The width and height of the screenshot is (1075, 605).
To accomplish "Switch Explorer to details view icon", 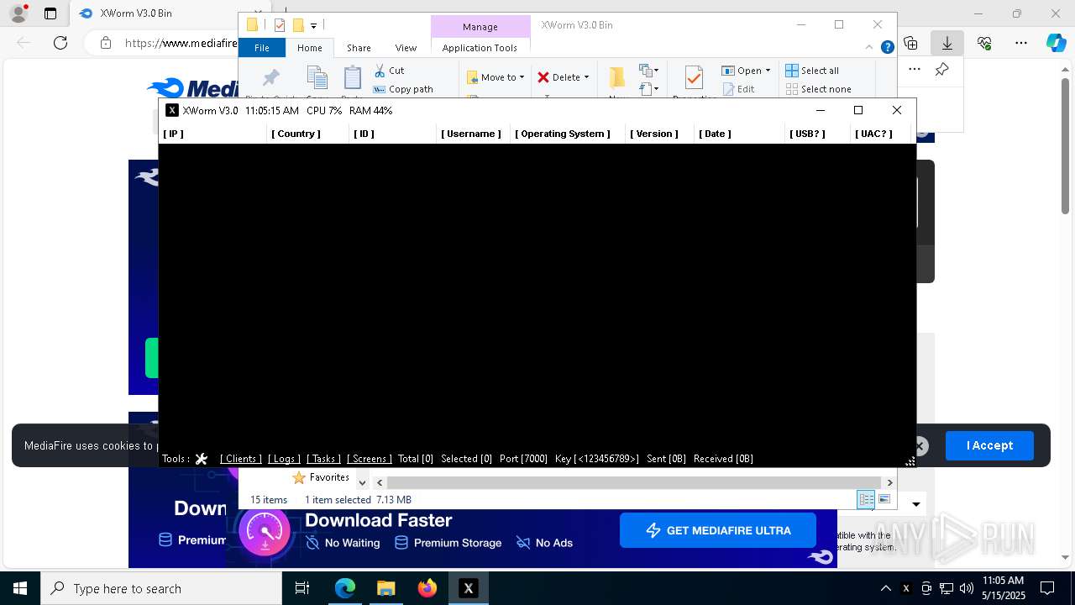I will coord(866,499).
